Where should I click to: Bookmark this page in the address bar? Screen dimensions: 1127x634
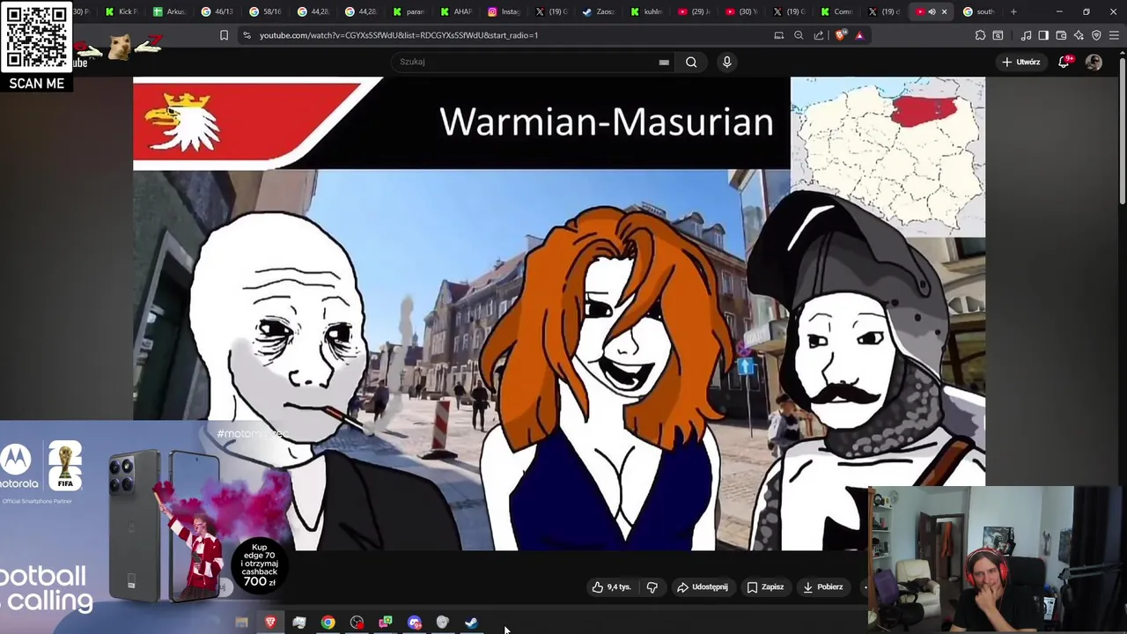(x=224, y=35)
